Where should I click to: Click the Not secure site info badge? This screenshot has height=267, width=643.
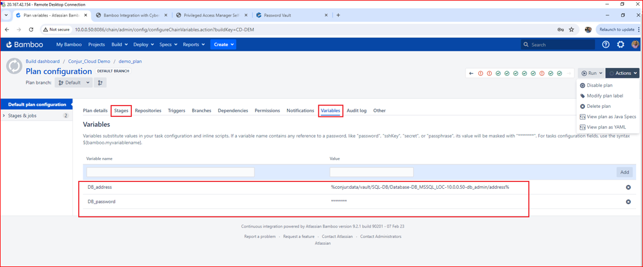(x=56, y=30)
